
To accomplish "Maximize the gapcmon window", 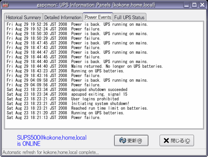I will pos(194,5).
